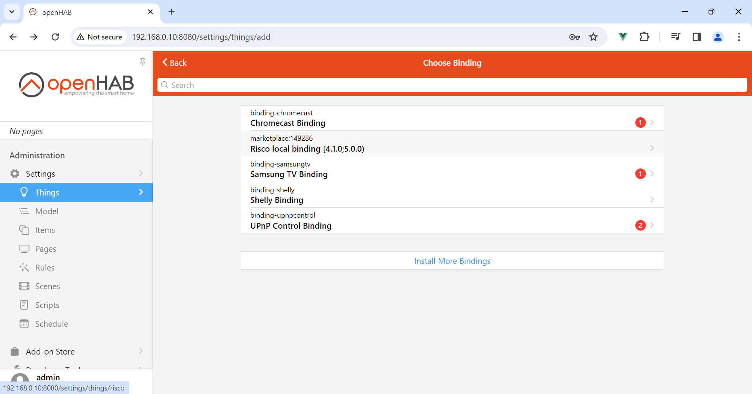Click the Rules magic wand icon
Image resolution: width=752 pixels, height=394 pixels.
click(x=24, y=267)
